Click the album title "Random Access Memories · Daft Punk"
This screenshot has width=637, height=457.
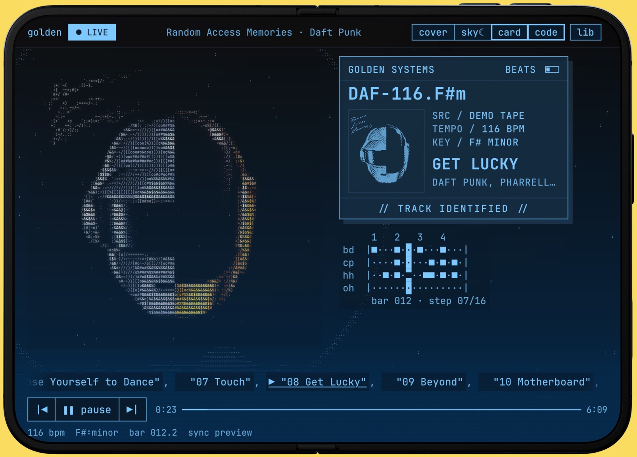[264, 33]
